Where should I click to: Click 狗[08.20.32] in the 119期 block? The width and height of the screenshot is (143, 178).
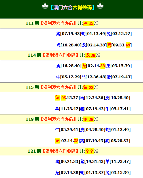[118, 141]
